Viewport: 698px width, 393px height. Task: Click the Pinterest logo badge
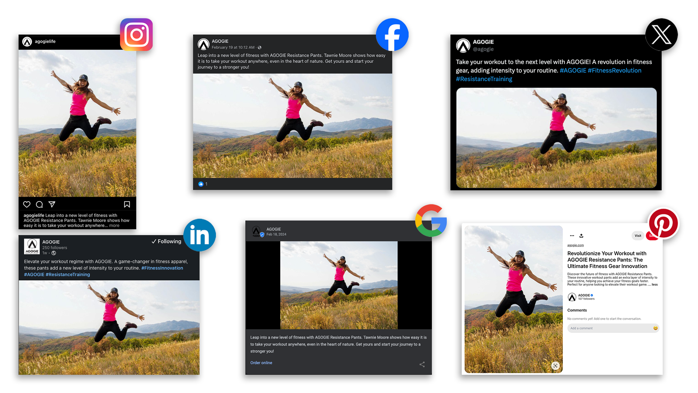point(663,223)
